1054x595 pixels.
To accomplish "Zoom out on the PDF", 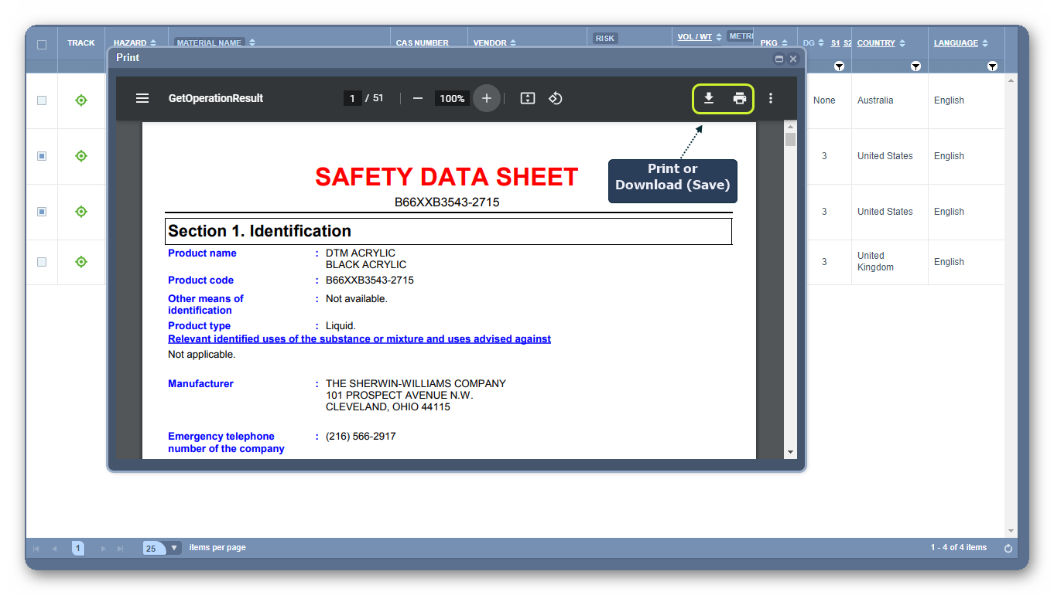I will tap(417, 98).
